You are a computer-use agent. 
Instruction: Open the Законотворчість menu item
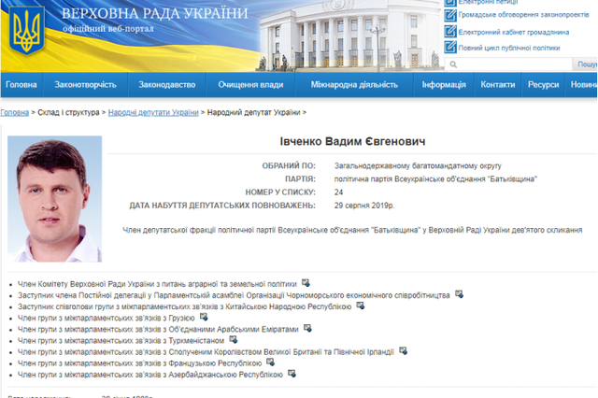85,84
